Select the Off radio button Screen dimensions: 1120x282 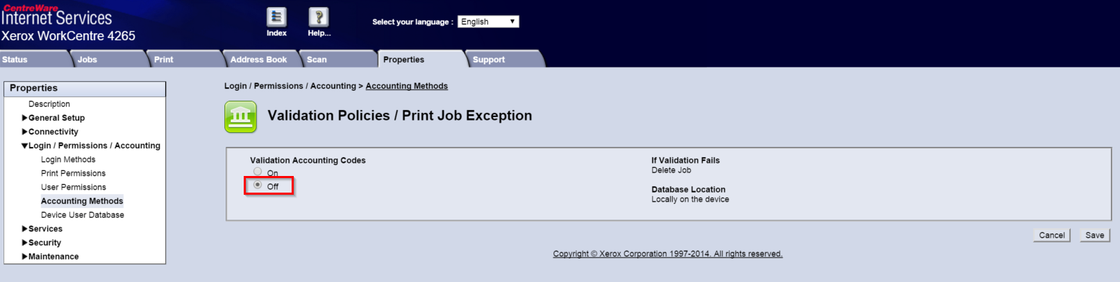click(258, 185)
